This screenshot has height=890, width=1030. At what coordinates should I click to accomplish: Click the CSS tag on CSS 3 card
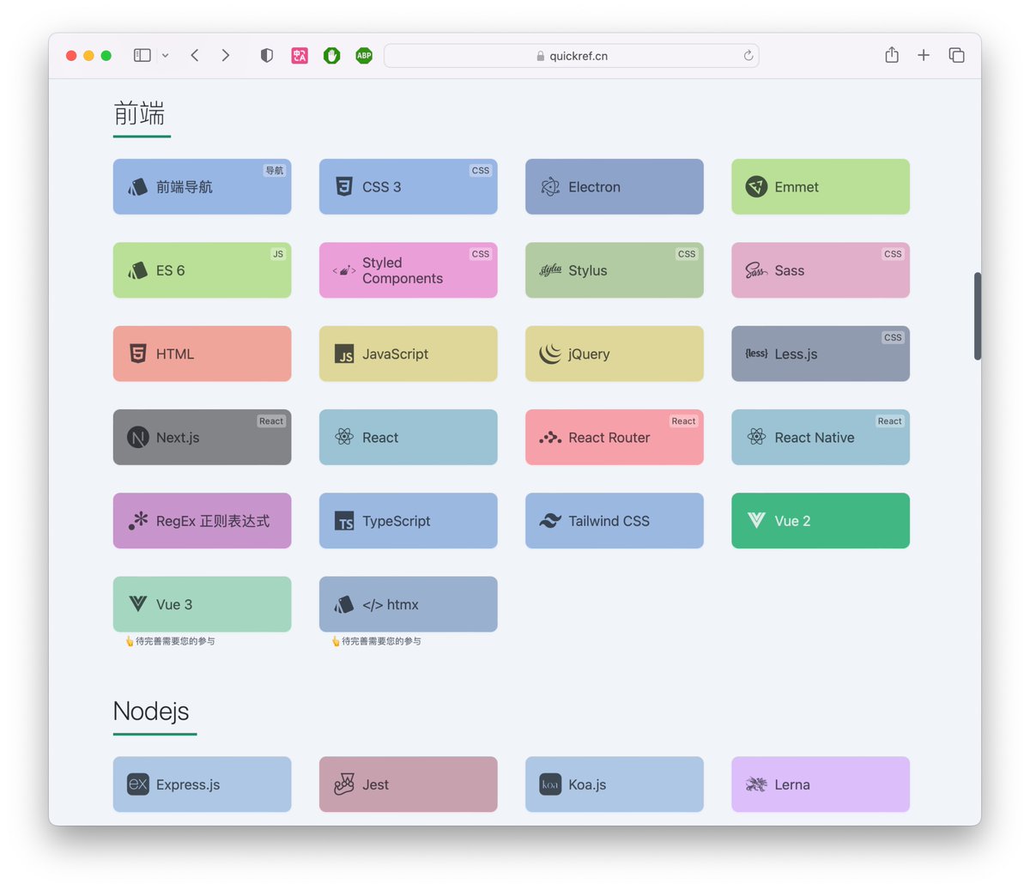(x=481, y=171)
